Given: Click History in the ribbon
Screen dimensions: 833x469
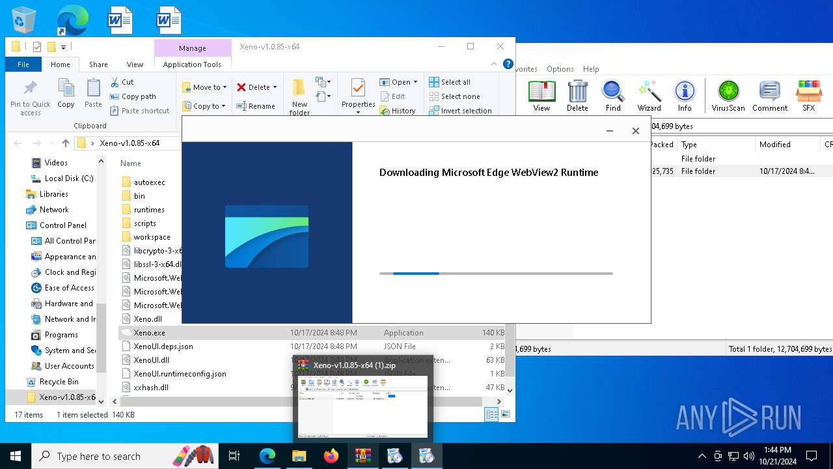Looking at the screenshot, I should (398, 111).
